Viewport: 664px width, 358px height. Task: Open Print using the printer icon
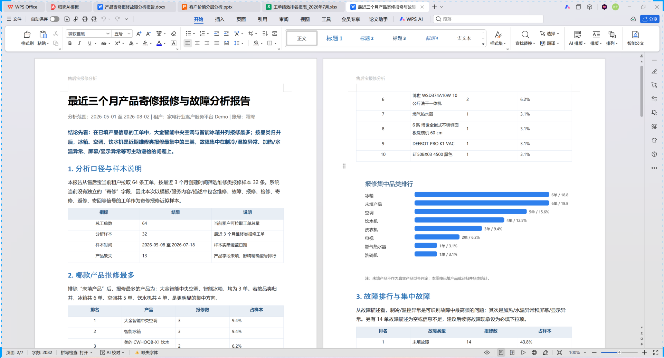click(x=85, y=19)
